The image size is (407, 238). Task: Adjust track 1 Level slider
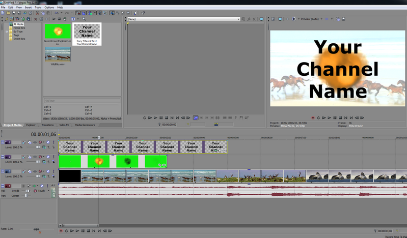point(38,147)
